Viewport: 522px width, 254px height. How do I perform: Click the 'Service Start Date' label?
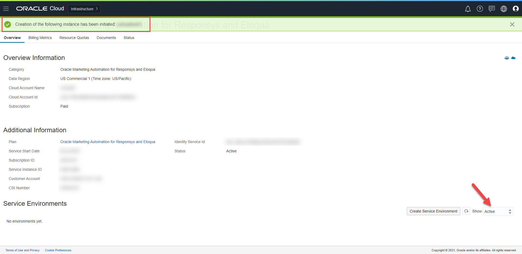(x=24, y=151)
